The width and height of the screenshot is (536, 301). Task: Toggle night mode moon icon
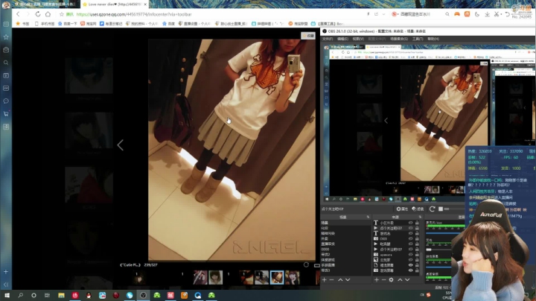[x=477, y=14]
